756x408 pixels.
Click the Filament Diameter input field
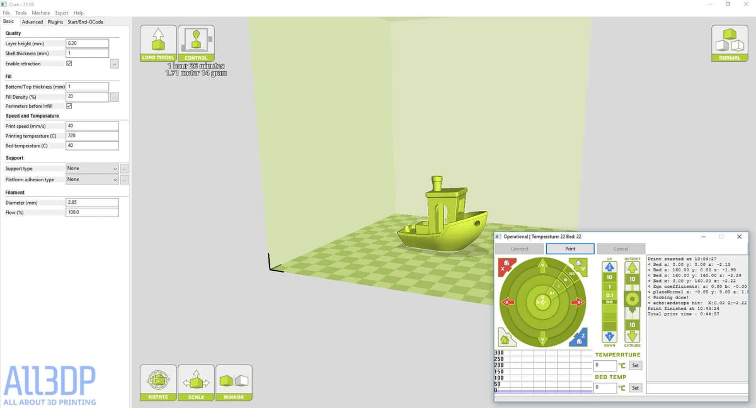point(92,203)
